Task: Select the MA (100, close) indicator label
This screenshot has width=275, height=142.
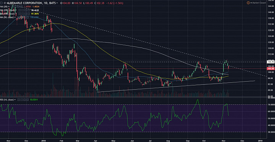Action: coord(7,14)
